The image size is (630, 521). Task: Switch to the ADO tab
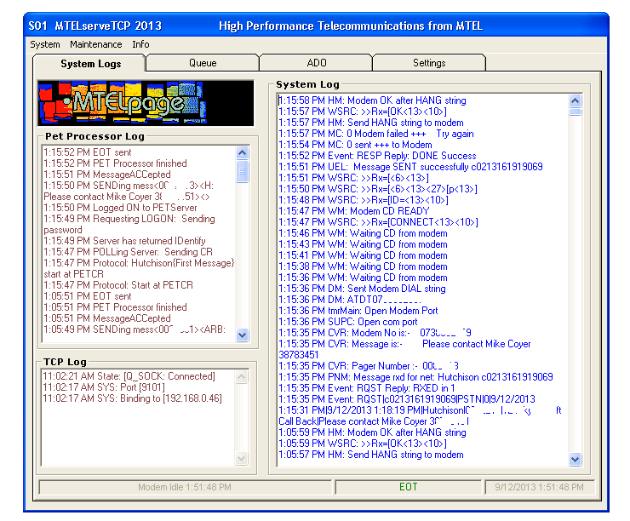coord(317,63)
